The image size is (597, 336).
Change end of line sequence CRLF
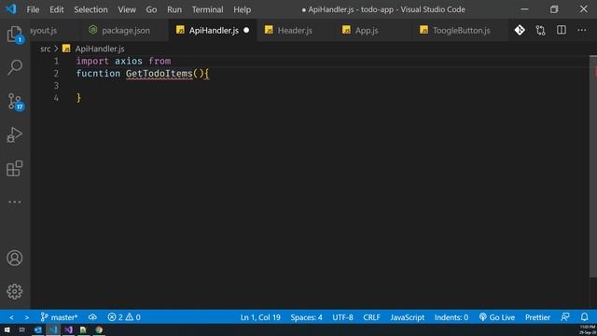click(371, 317)
